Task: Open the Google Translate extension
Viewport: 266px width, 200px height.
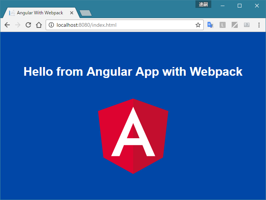Action: click(211, 25)
